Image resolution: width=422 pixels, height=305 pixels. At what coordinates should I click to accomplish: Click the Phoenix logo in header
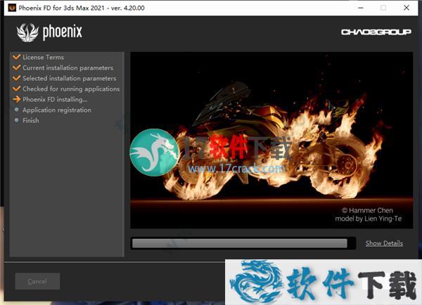(x=49, y=32)
